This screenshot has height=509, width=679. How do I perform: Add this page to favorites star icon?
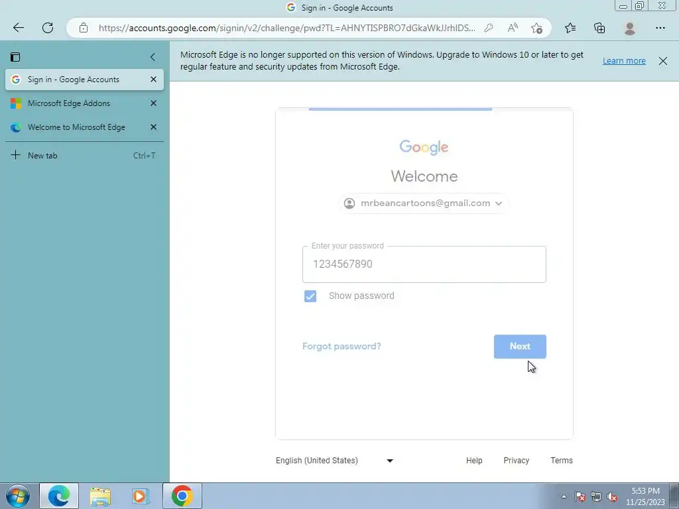(536, 28)
